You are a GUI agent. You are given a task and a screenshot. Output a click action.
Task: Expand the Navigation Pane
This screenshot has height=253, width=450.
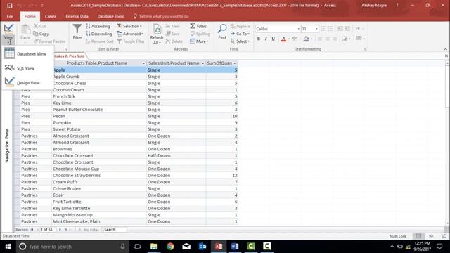point(7,145)
